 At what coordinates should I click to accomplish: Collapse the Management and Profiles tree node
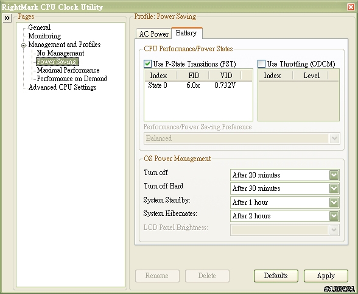click(x=23, y=45)
